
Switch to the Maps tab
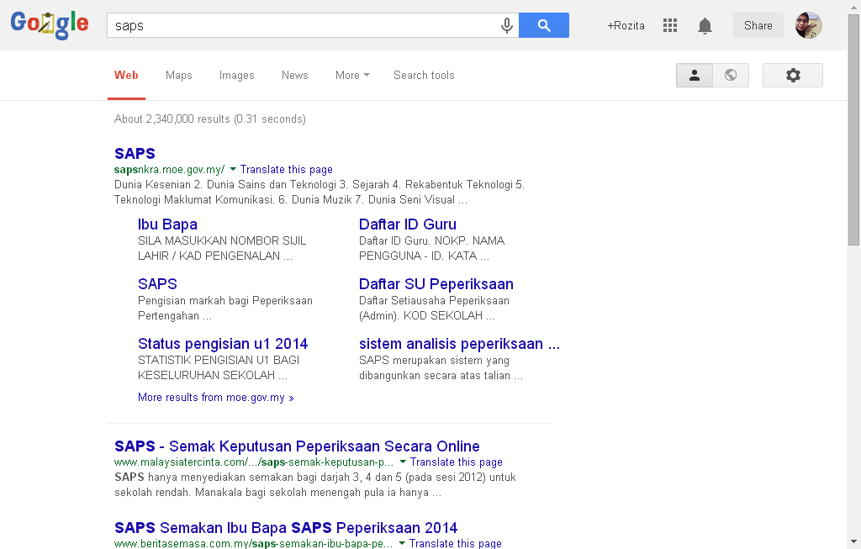(x=179, y=75)
